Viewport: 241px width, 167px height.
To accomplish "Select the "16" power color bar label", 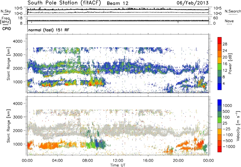I will [225, 64].
